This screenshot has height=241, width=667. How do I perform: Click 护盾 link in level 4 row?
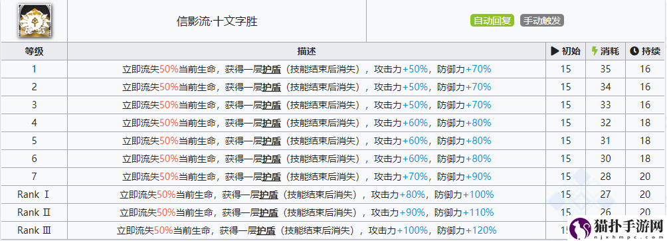tap(272, 123)
